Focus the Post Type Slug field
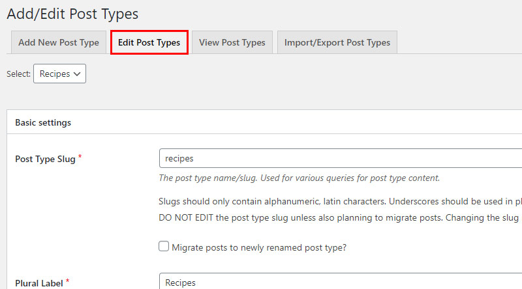The width and height of the screenshot is (522, 289). click(341, 158)
